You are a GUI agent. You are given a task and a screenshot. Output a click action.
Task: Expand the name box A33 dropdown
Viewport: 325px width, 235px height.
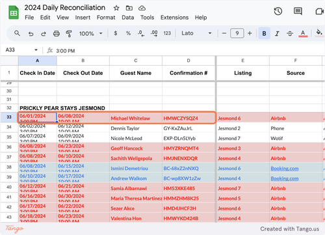click(36, 50)
